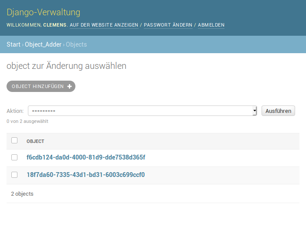This screenshot has width=306, height=231.
Task: Click the Passwort ändern link
Action: tap(168, 25)
